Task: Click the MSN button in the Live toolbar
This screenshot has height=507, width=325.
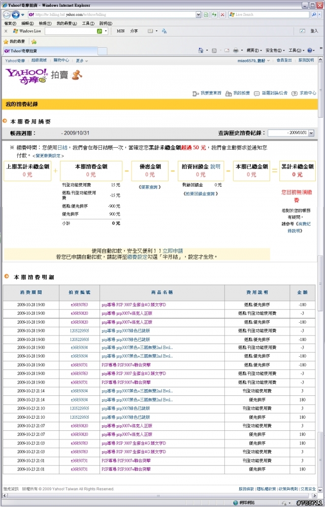Action: point(121,31)
